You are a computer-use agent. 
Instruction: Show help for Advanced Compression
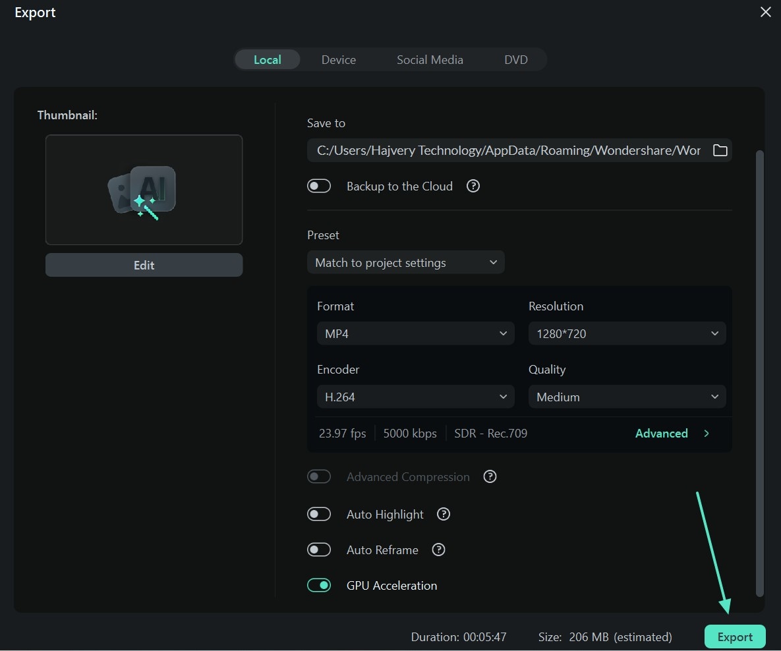pyautogui.click(x=490, y=476)
